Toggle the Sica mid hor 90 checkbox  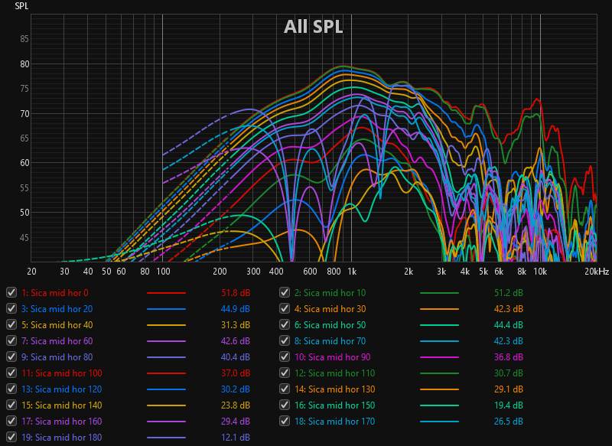(x=285, y=356)
